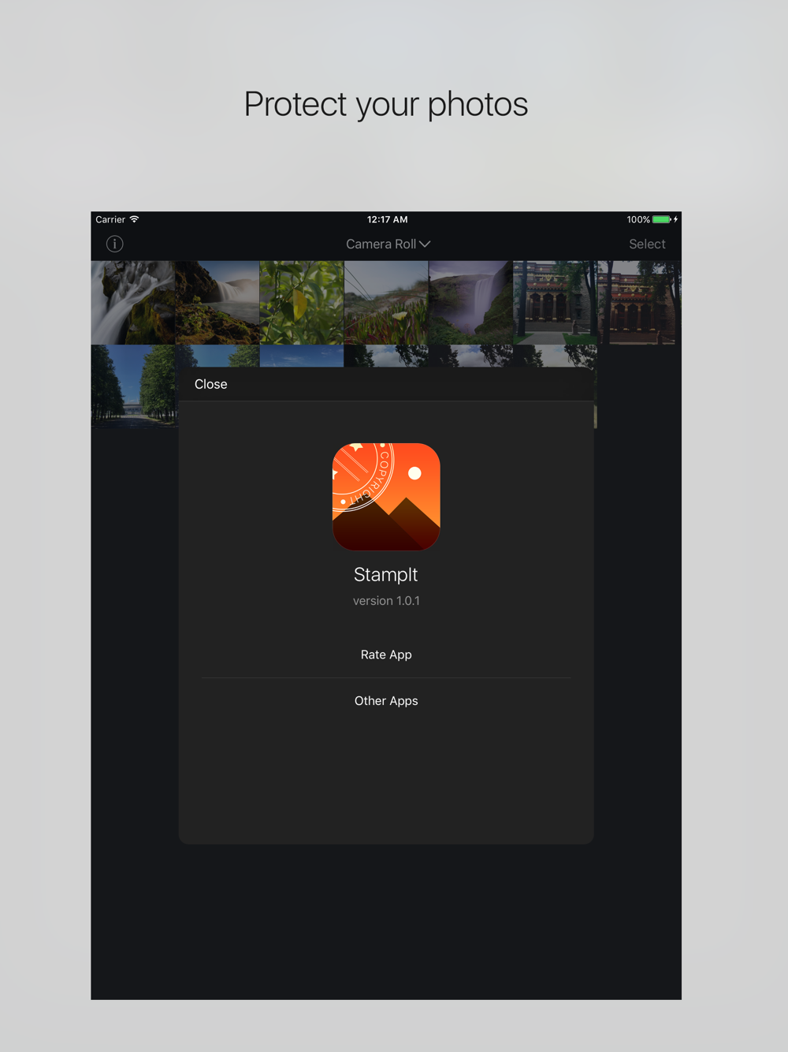Tap the Carrier status label

(x=110, y=219)
